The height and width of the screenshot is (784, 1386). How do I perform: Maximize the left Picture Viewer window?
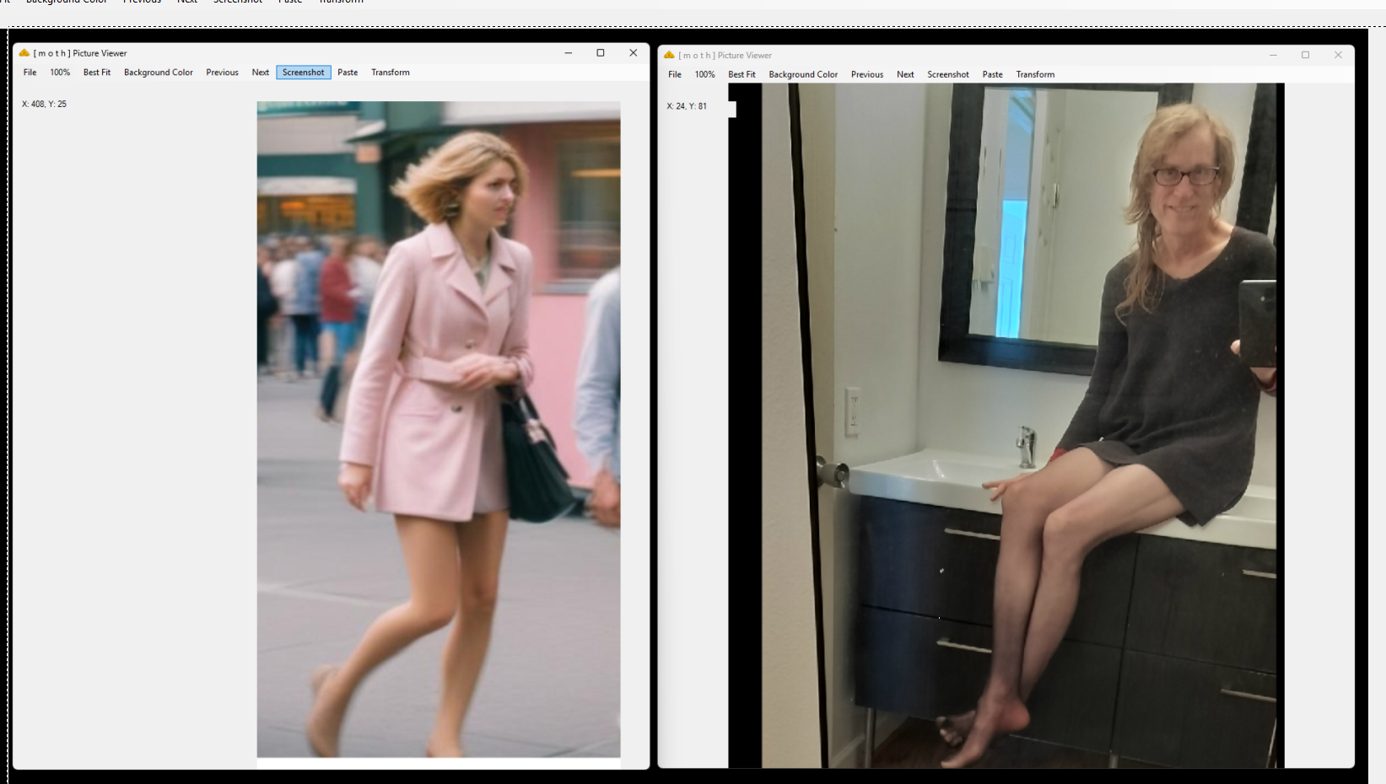tap(601, 53)
